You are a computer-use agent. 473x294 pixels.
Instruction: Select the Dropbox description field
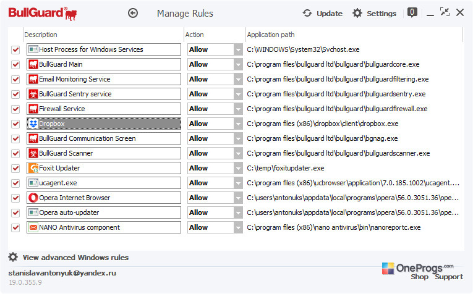[x=104, y=124]
